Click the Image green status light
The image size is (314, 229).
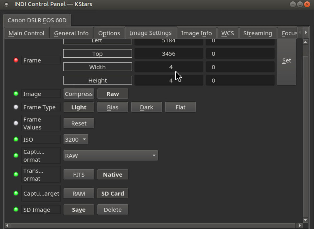tap(16, 93)
